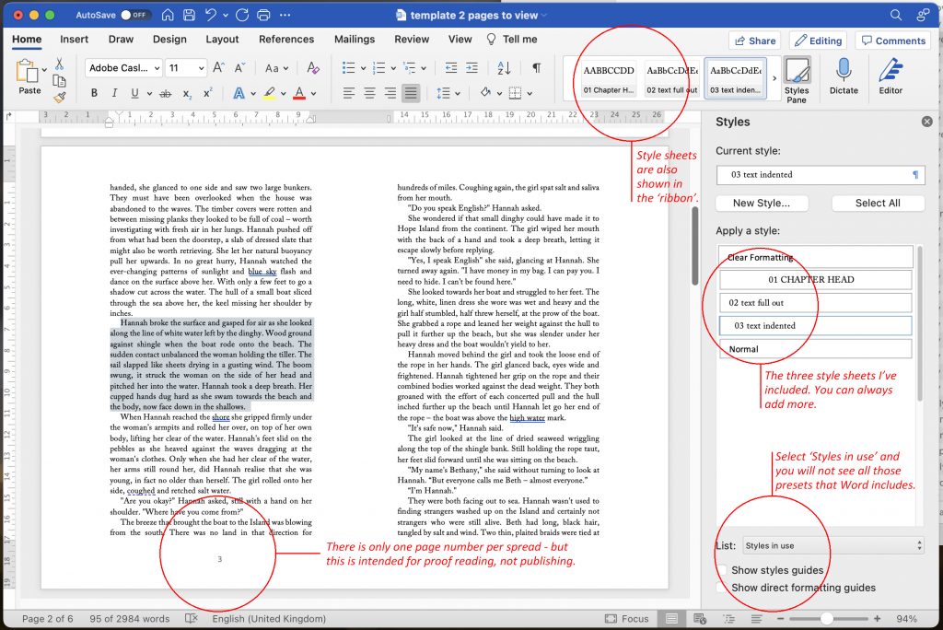Apply 01 CHAPTER HEAD style from pane

click(x=815, y=279)
